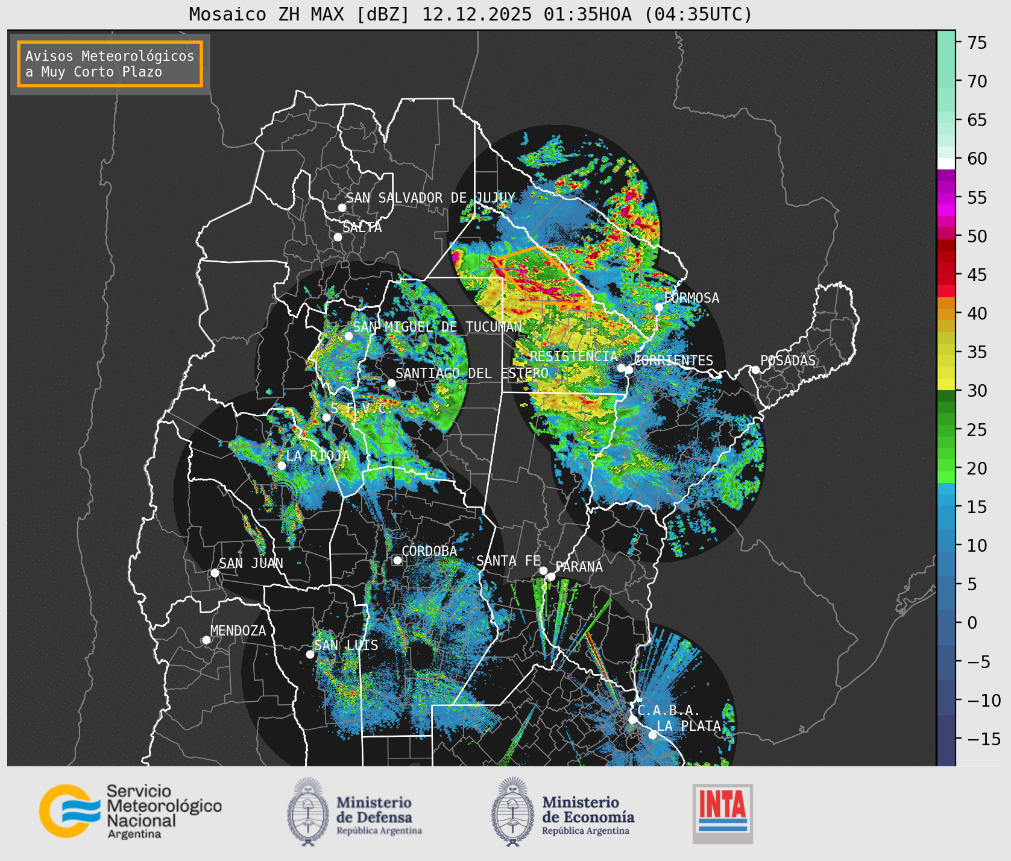Viewport: 1011px width, 861px height.
Task: Click the 55 dBZ magenta color band
Action: pos(946,198)
